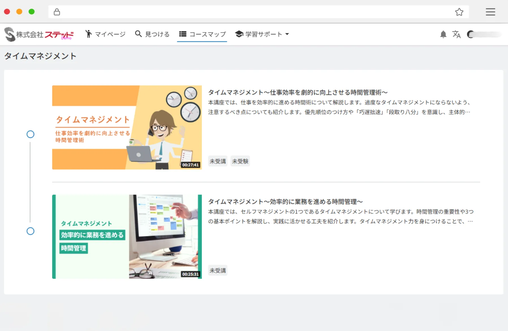Click the first course description starting 本講座では、仕事を効率的に

(339, 107)
